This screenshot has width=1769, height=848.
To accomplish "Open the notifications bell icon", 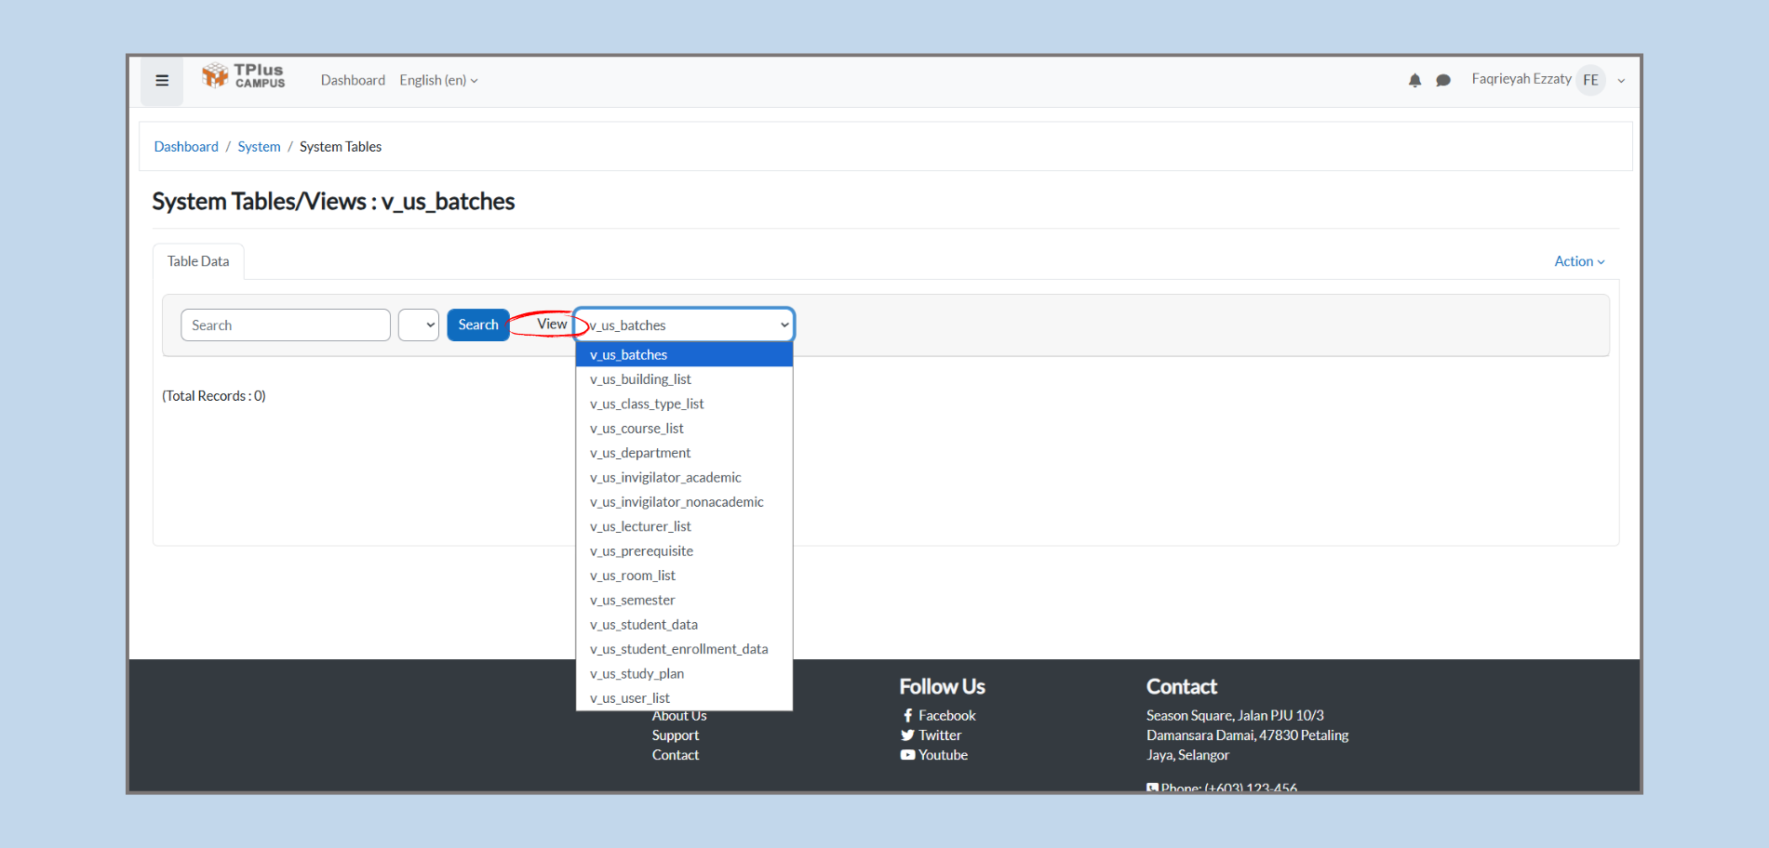I will click(x=1414, y=81).
